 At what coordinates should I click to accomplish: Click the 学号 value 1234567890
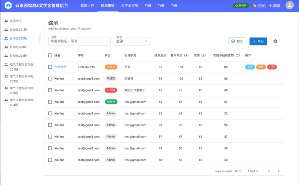[86, 67]
